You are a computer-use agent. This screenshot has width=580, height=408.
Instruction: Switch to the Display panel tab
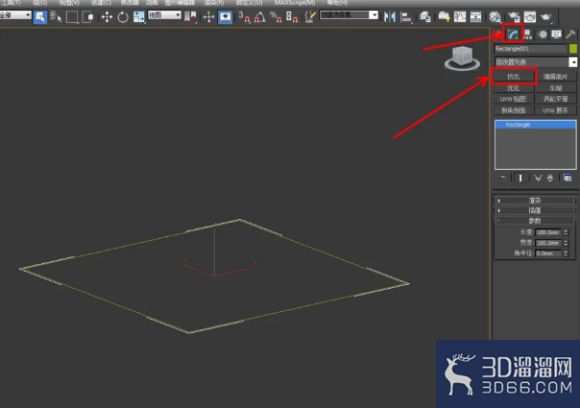click(556, 35)
